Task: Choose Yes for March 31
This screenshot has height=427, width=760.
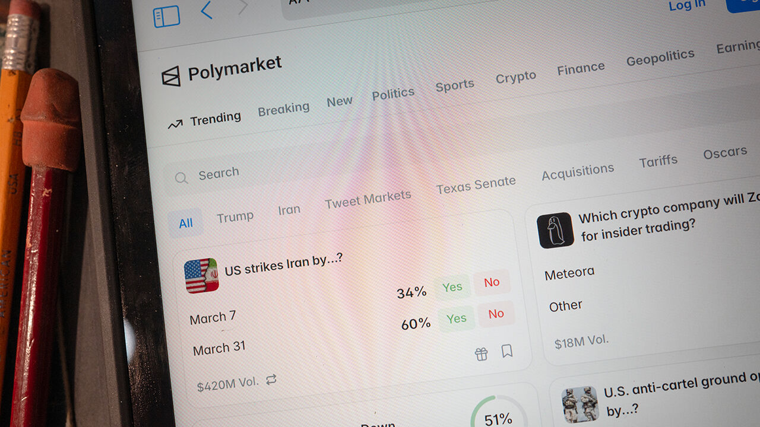Action: [456, 318]
